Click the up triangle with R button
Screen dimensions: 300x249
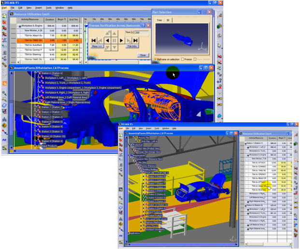click(108, 33)
